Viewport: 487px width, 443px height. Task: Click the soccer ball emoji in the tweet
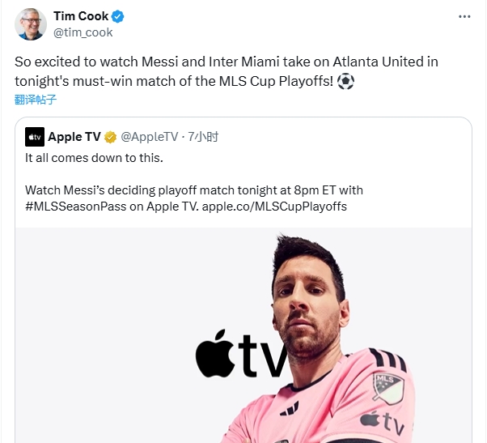[x=345, y=81]
